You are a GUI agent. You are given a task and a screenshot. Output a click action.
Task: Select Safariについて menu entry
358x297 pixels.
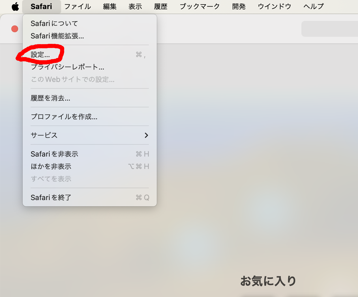click(x=90, y=23)
